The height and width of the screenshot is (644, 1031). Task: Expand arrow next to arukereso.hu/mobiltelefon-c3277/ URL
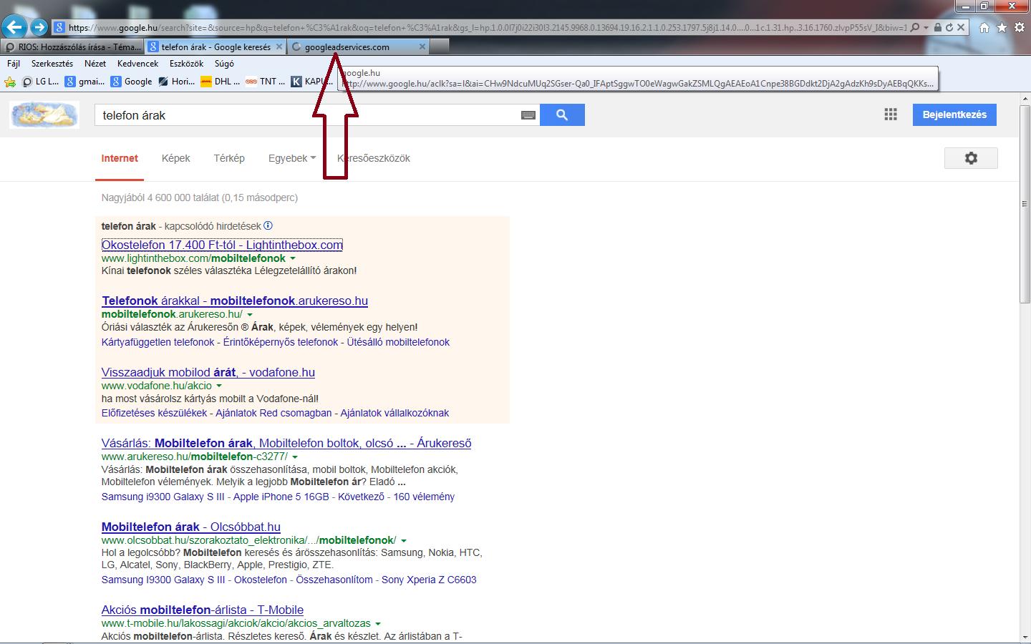click(295, 457)
